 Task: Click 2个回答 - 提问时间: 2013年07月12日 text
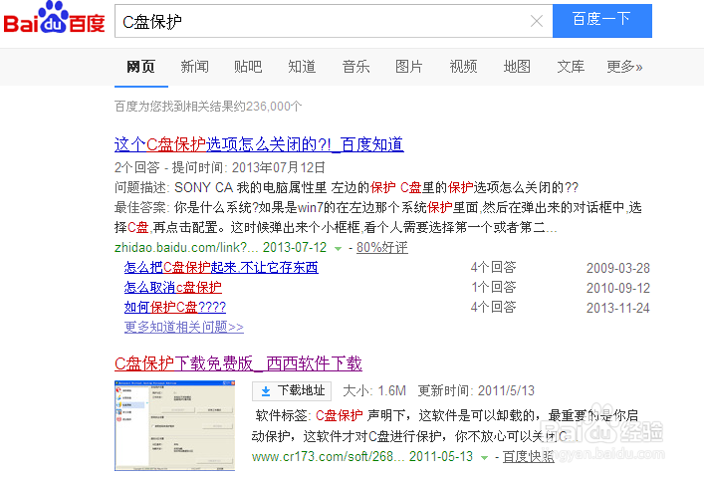coord(220,168)
